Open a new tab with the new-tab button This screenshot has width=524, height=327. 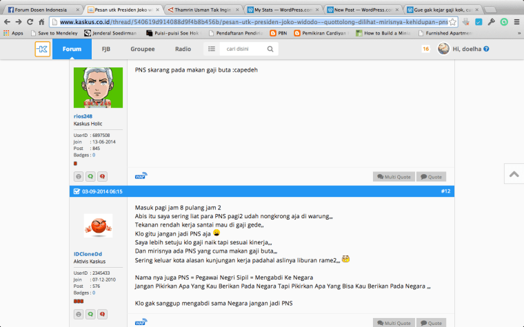pos(490,10)
